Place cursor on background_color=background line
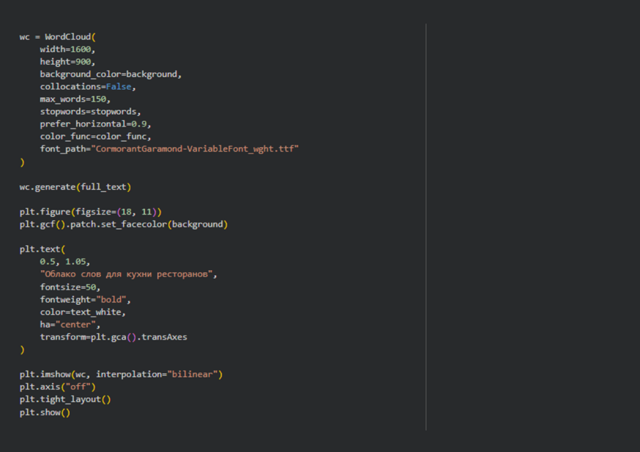The width and height of the screenshot is (640, 452). [x=111, y=74]
